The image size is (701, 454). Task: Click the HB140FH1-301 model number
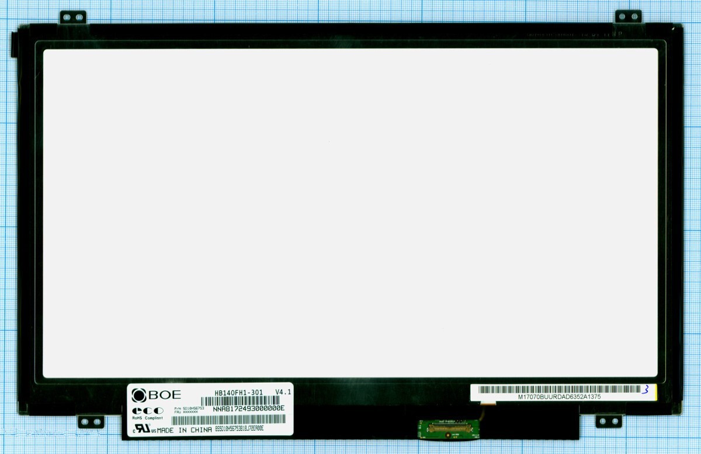[238, 393]
